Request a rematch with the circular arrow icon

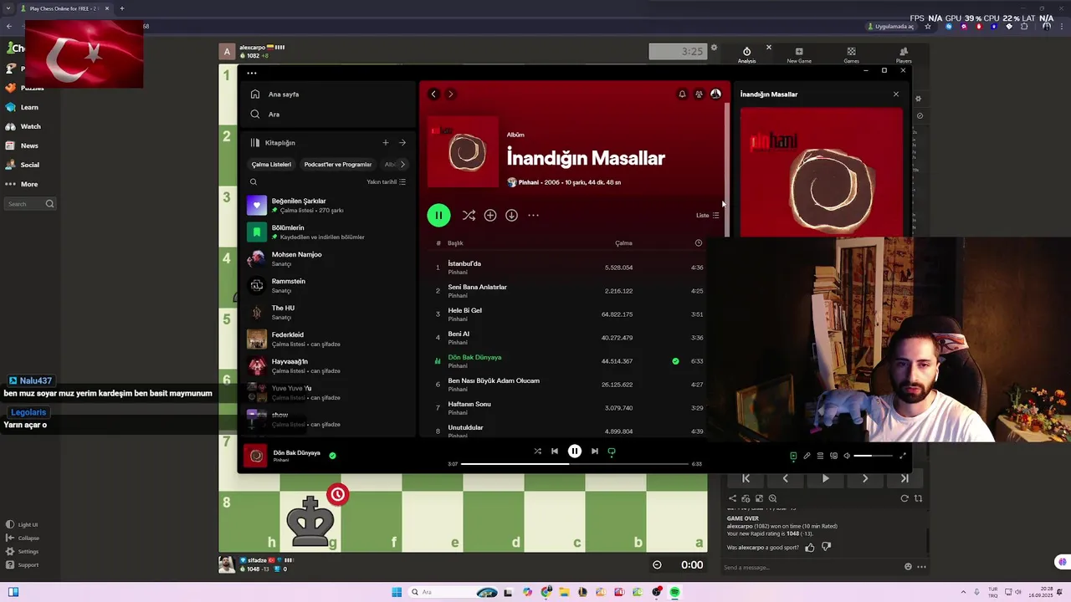(x=904, y=498)
